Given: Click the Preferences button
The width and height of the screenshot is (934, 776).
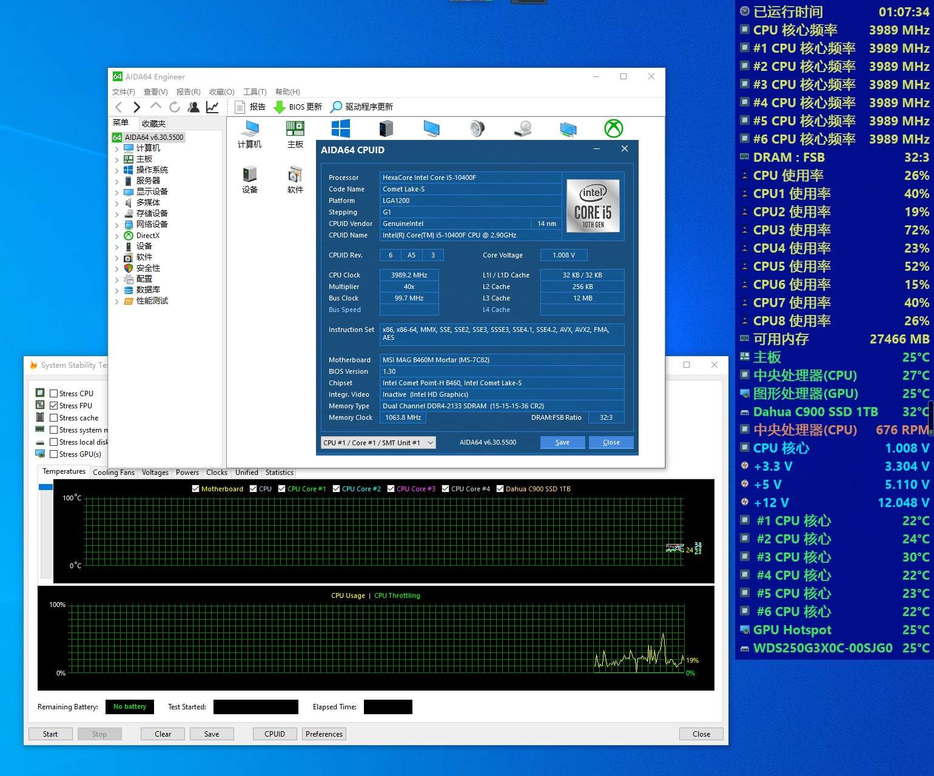Looking at the screenshot, I should (x=324, y=734).
